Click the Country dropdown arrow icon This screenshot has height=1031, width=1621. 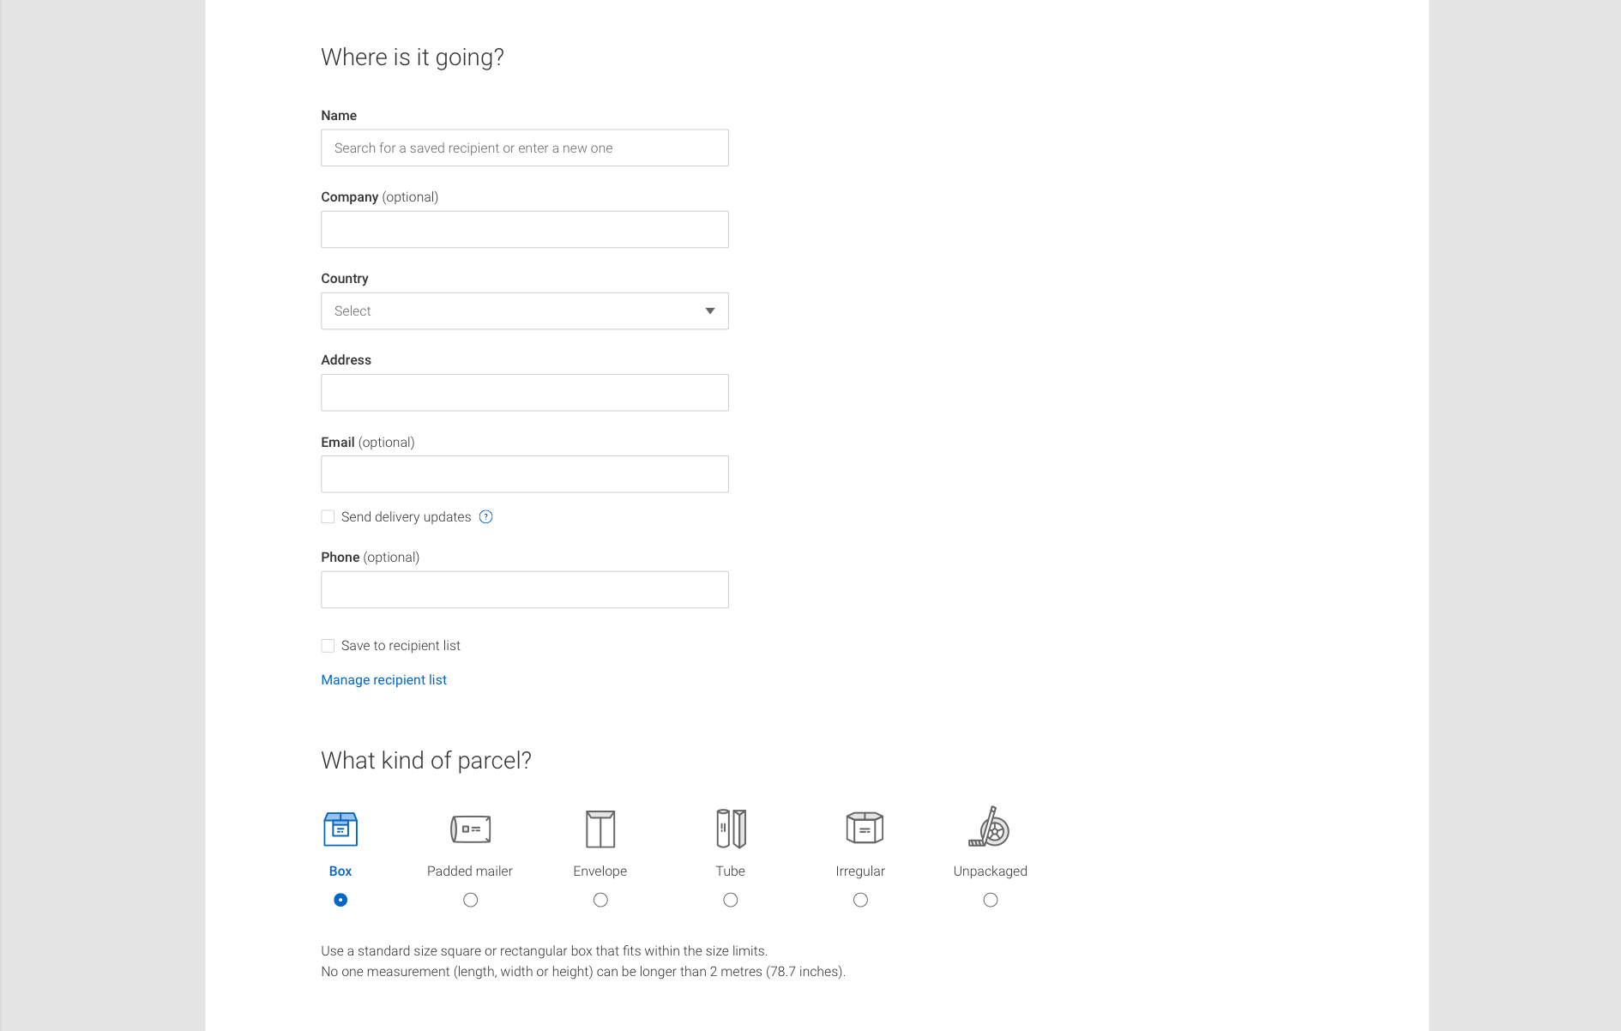pos(709,311)
